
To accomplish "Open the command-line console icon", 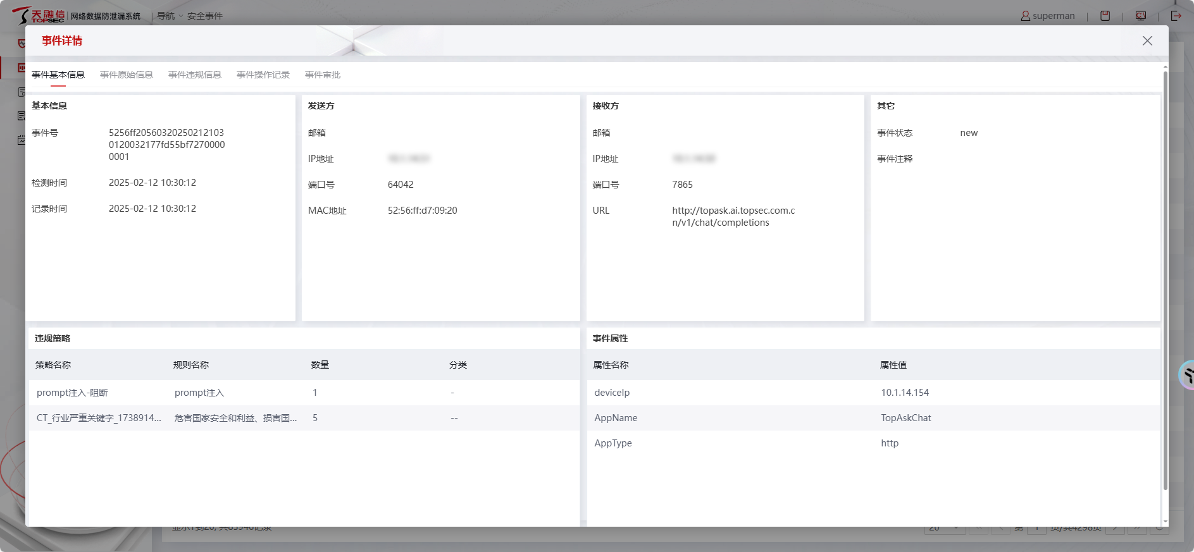I will pyautogui.click(x=1140, y=16).
